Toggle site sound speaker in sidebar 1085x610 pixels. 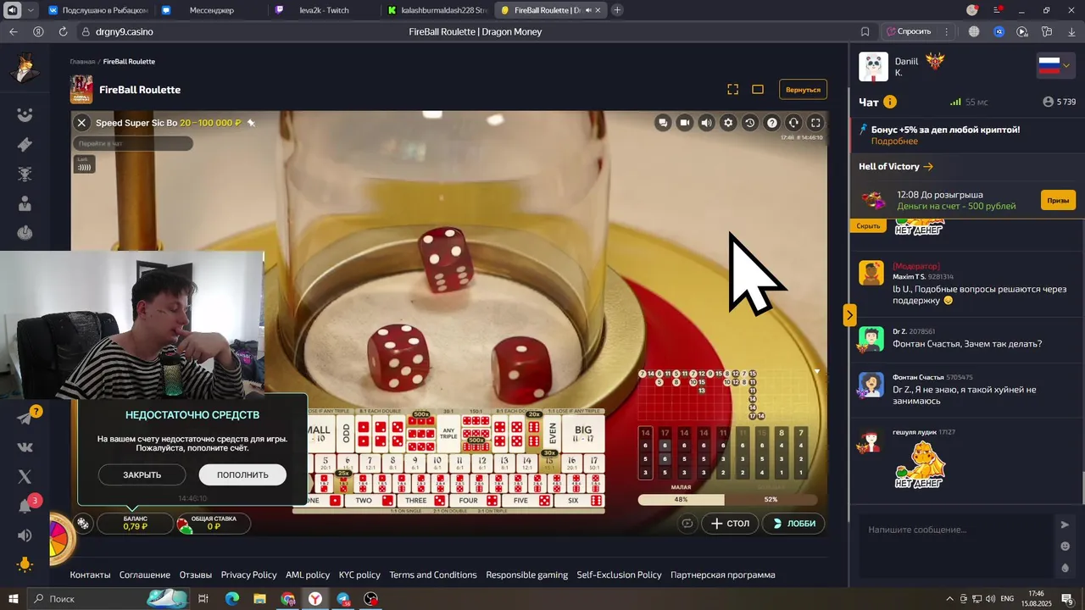[25, 535]
